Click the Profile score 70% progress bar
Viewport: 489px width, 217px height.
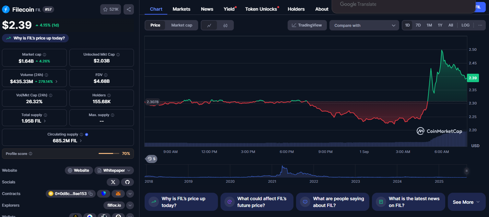point(109,154)
